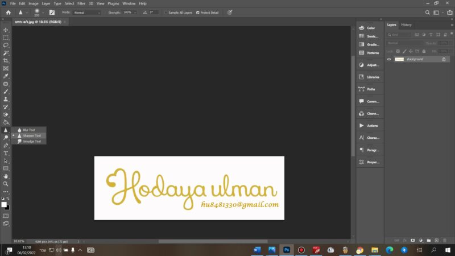This screenshot has width=455, height=256.
Task: Pick the Crop tool in toolbar
Action: [x=6, y=60]
